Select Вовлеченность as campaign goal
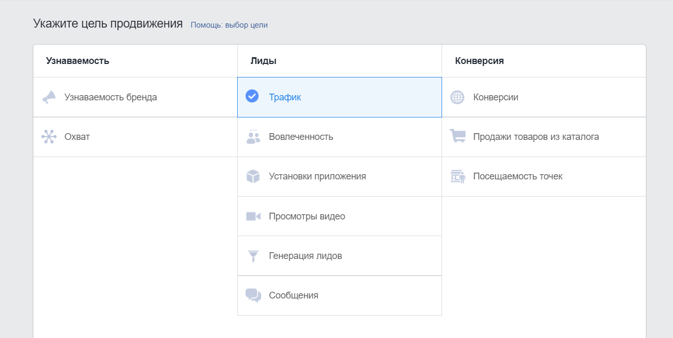 [301, 137]
